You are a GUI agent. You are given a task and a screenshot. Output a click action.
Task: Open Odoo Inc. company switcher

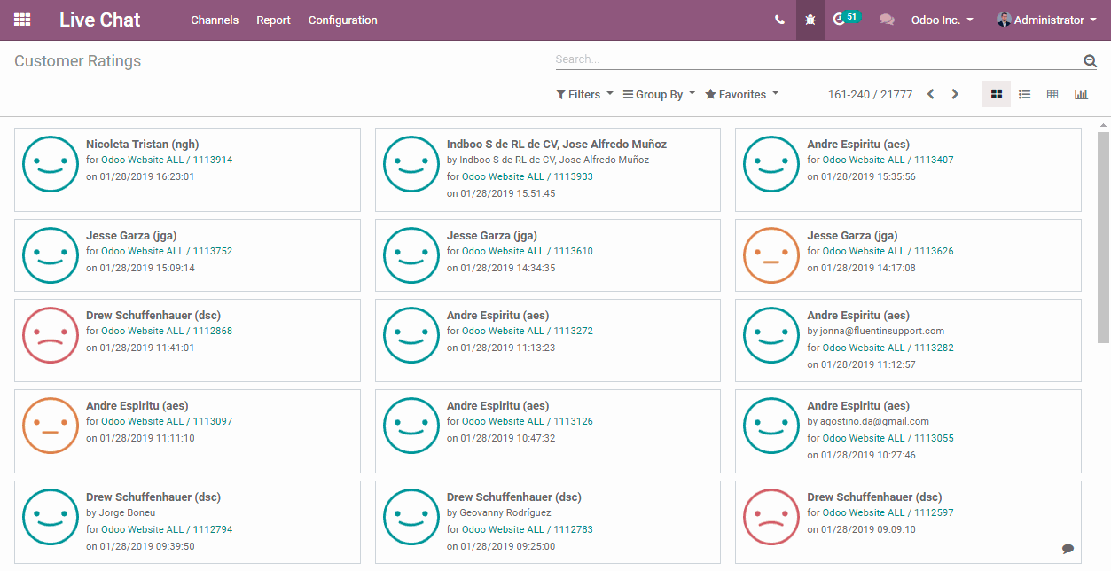pos(942,20)
